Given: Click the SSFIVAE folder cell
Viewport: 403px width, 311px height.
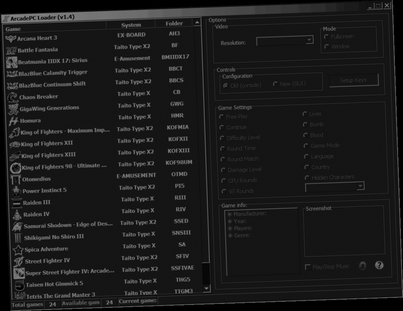Looking at the screenshot, I should (x=182, y=268).
